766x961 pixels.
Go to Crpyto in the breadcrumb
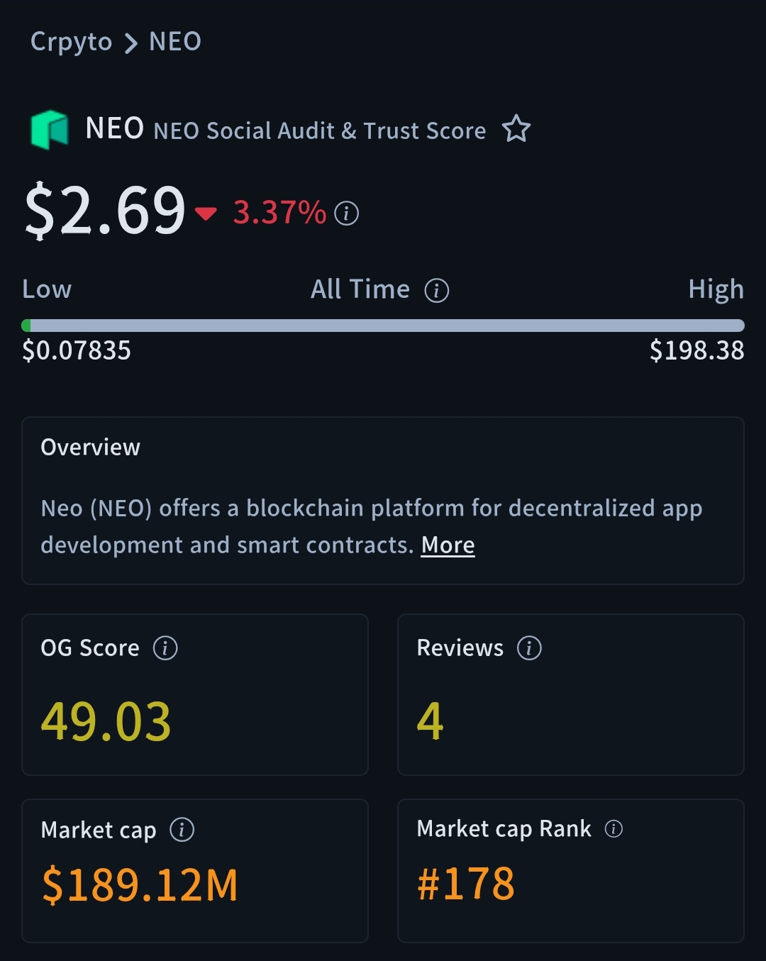pyautogui.click(x=71, y=42)
